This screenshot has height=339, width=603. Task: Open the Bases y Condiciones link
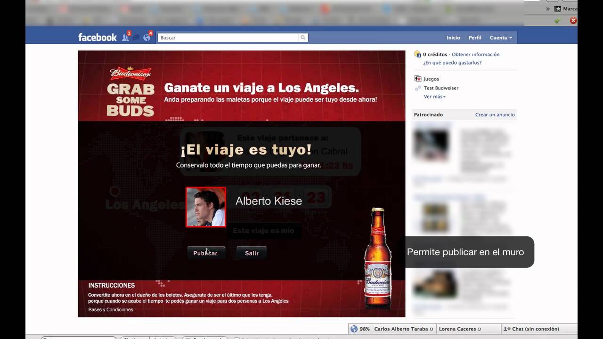111,310
